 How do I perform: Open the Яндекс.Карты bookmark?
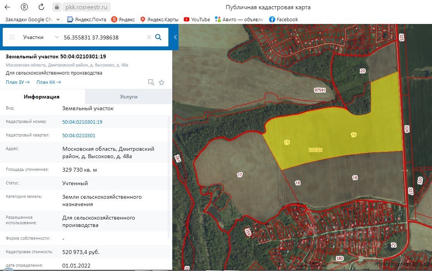point(159,20)
